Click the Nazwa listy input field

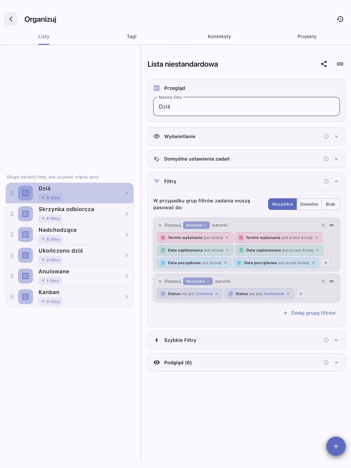click(x=246, y=106)
